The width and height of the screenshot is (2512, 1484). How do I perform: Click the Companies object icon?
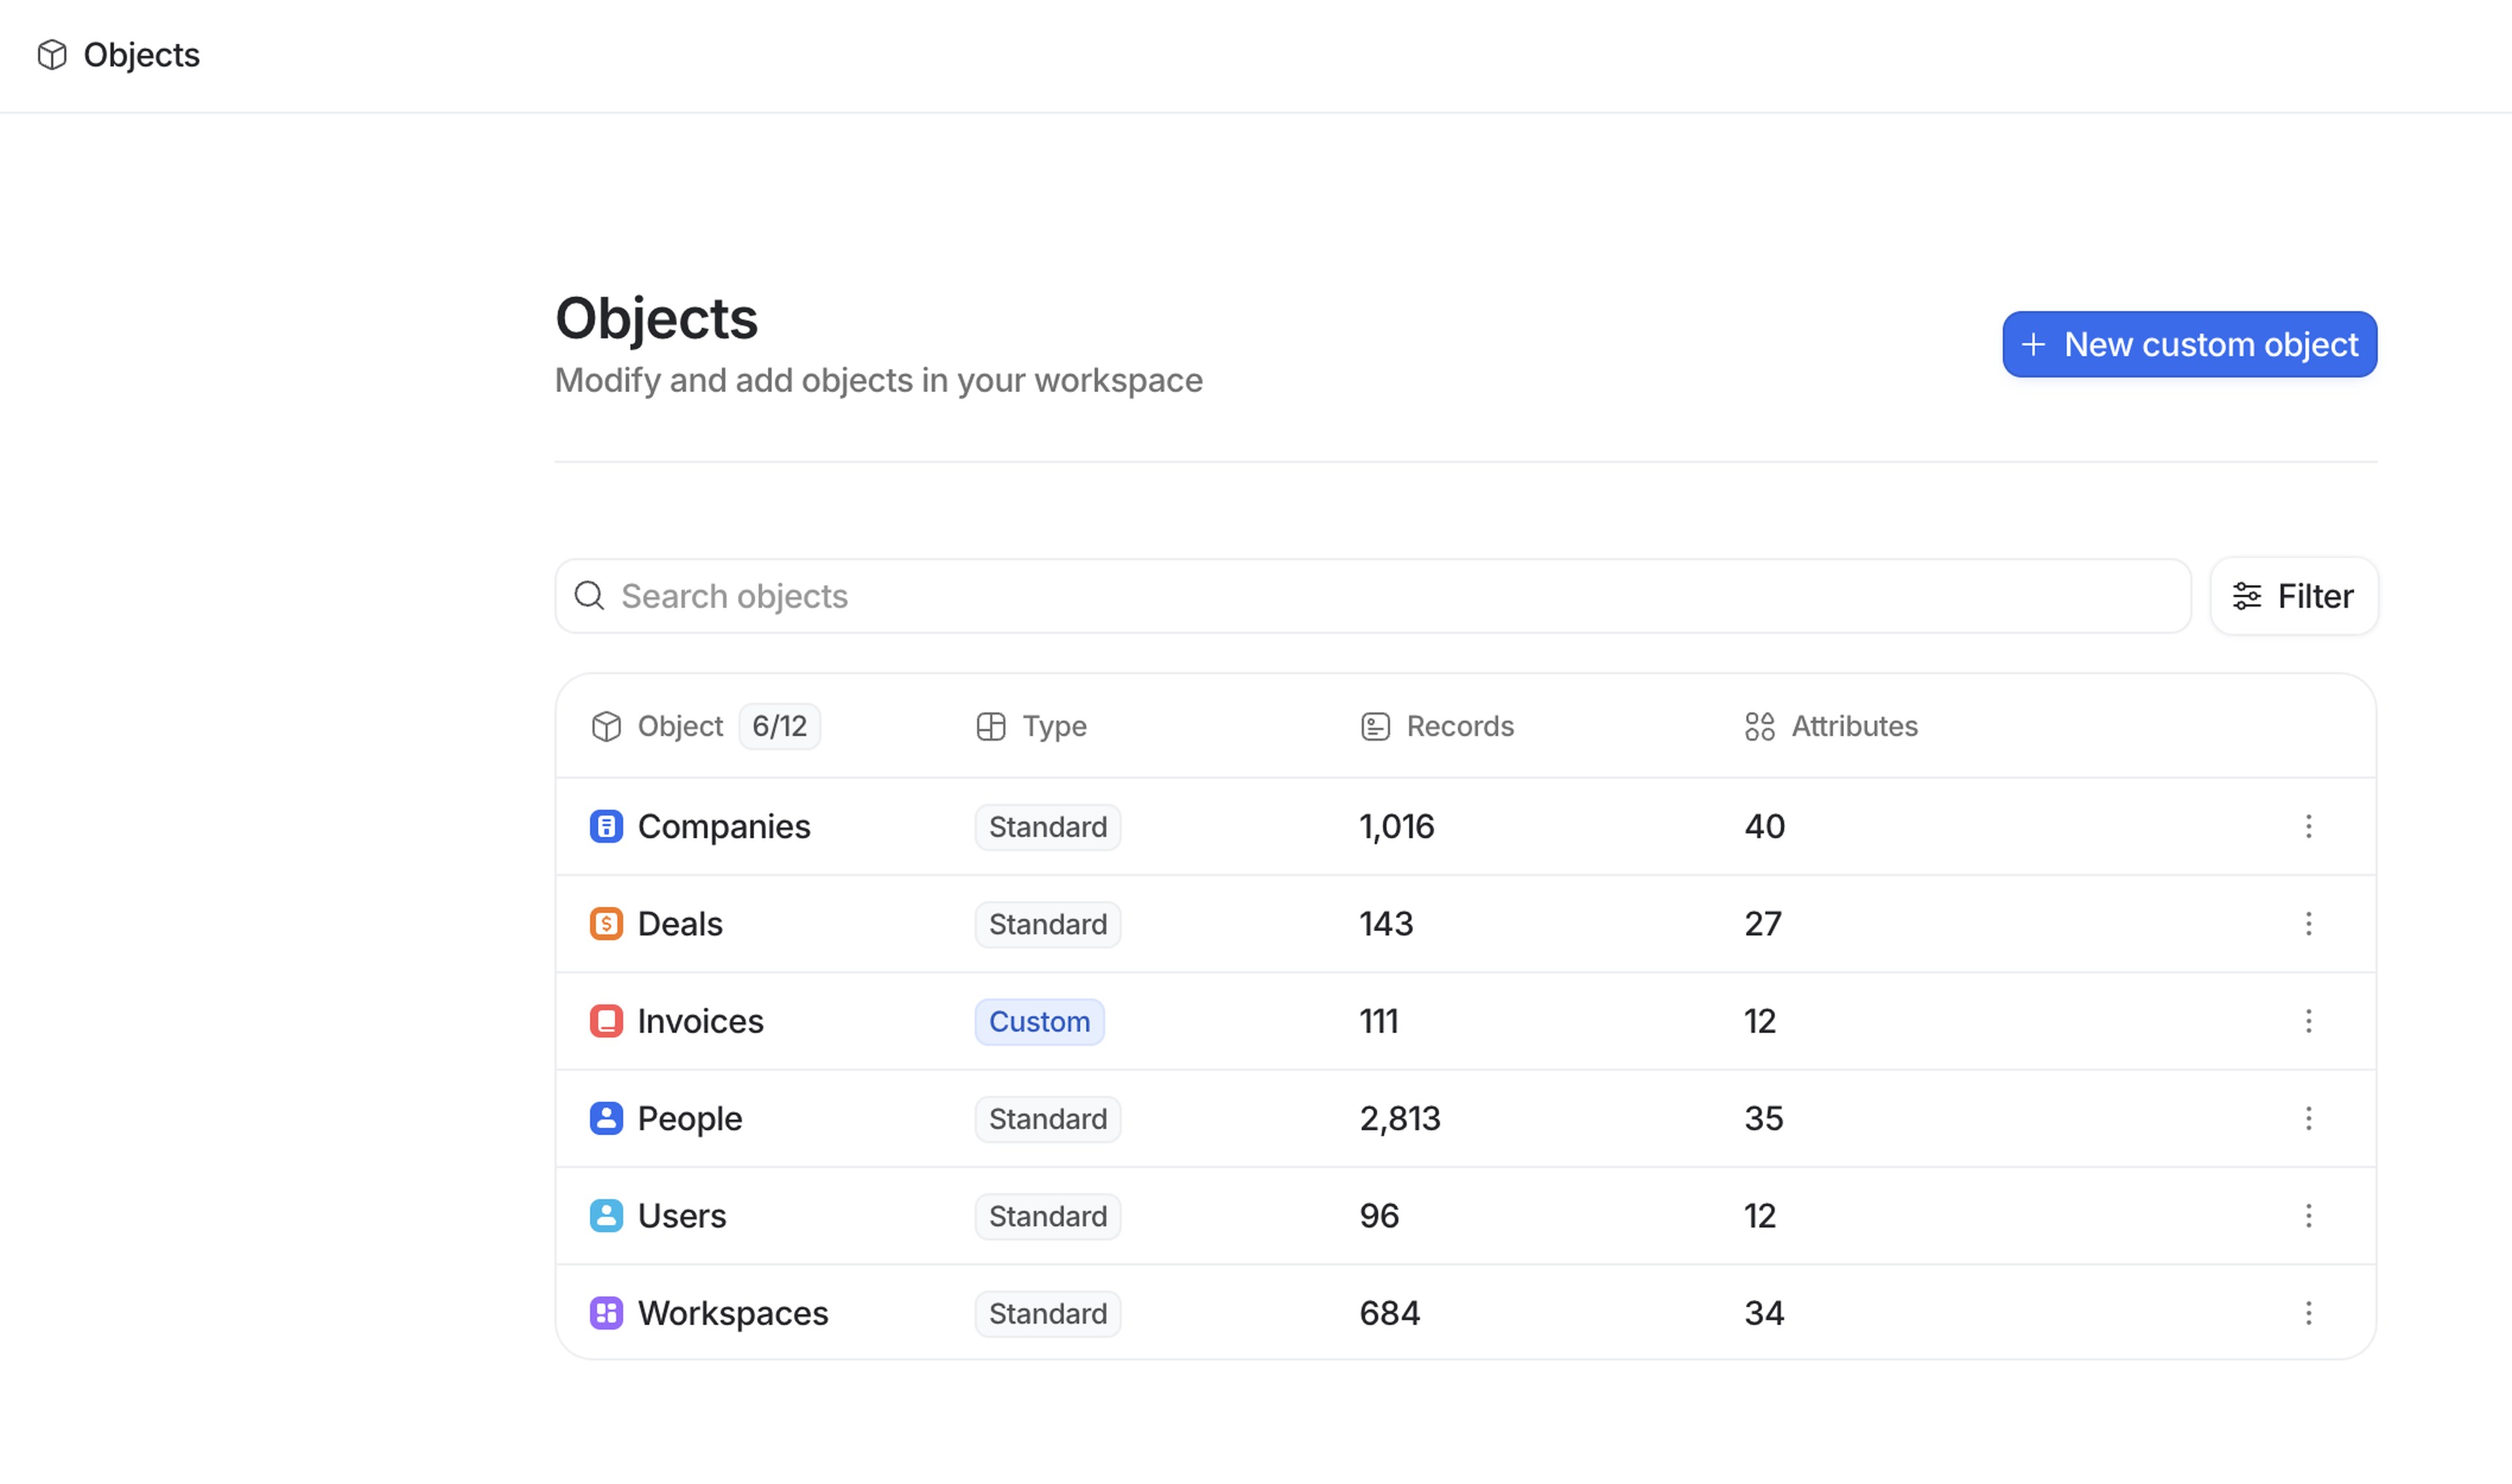point(606,826)
